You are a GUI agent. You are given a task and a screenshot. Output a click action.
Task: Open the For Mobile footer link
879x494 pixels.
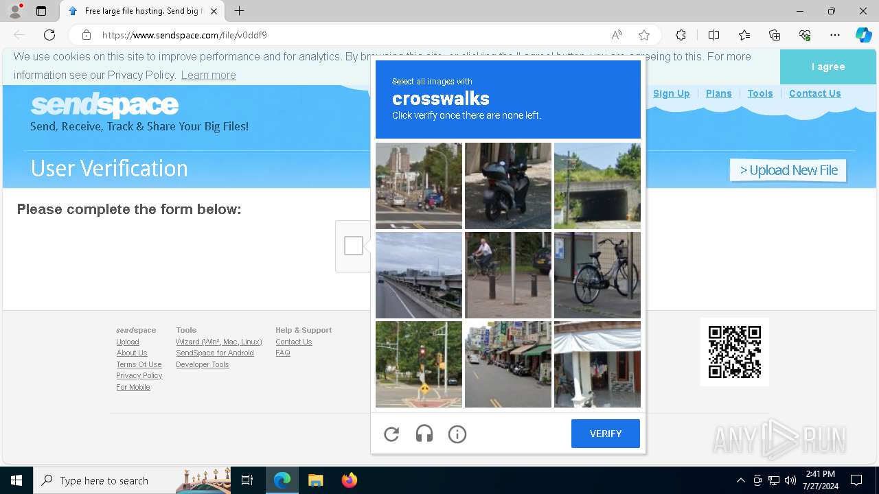pyautogui.click(x=133, y=387)
